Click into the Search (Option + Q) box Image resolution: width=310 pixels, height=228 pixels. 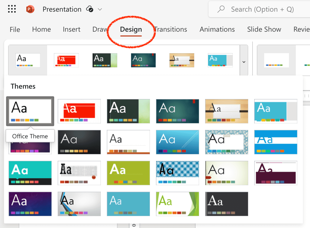coord(259,9)
